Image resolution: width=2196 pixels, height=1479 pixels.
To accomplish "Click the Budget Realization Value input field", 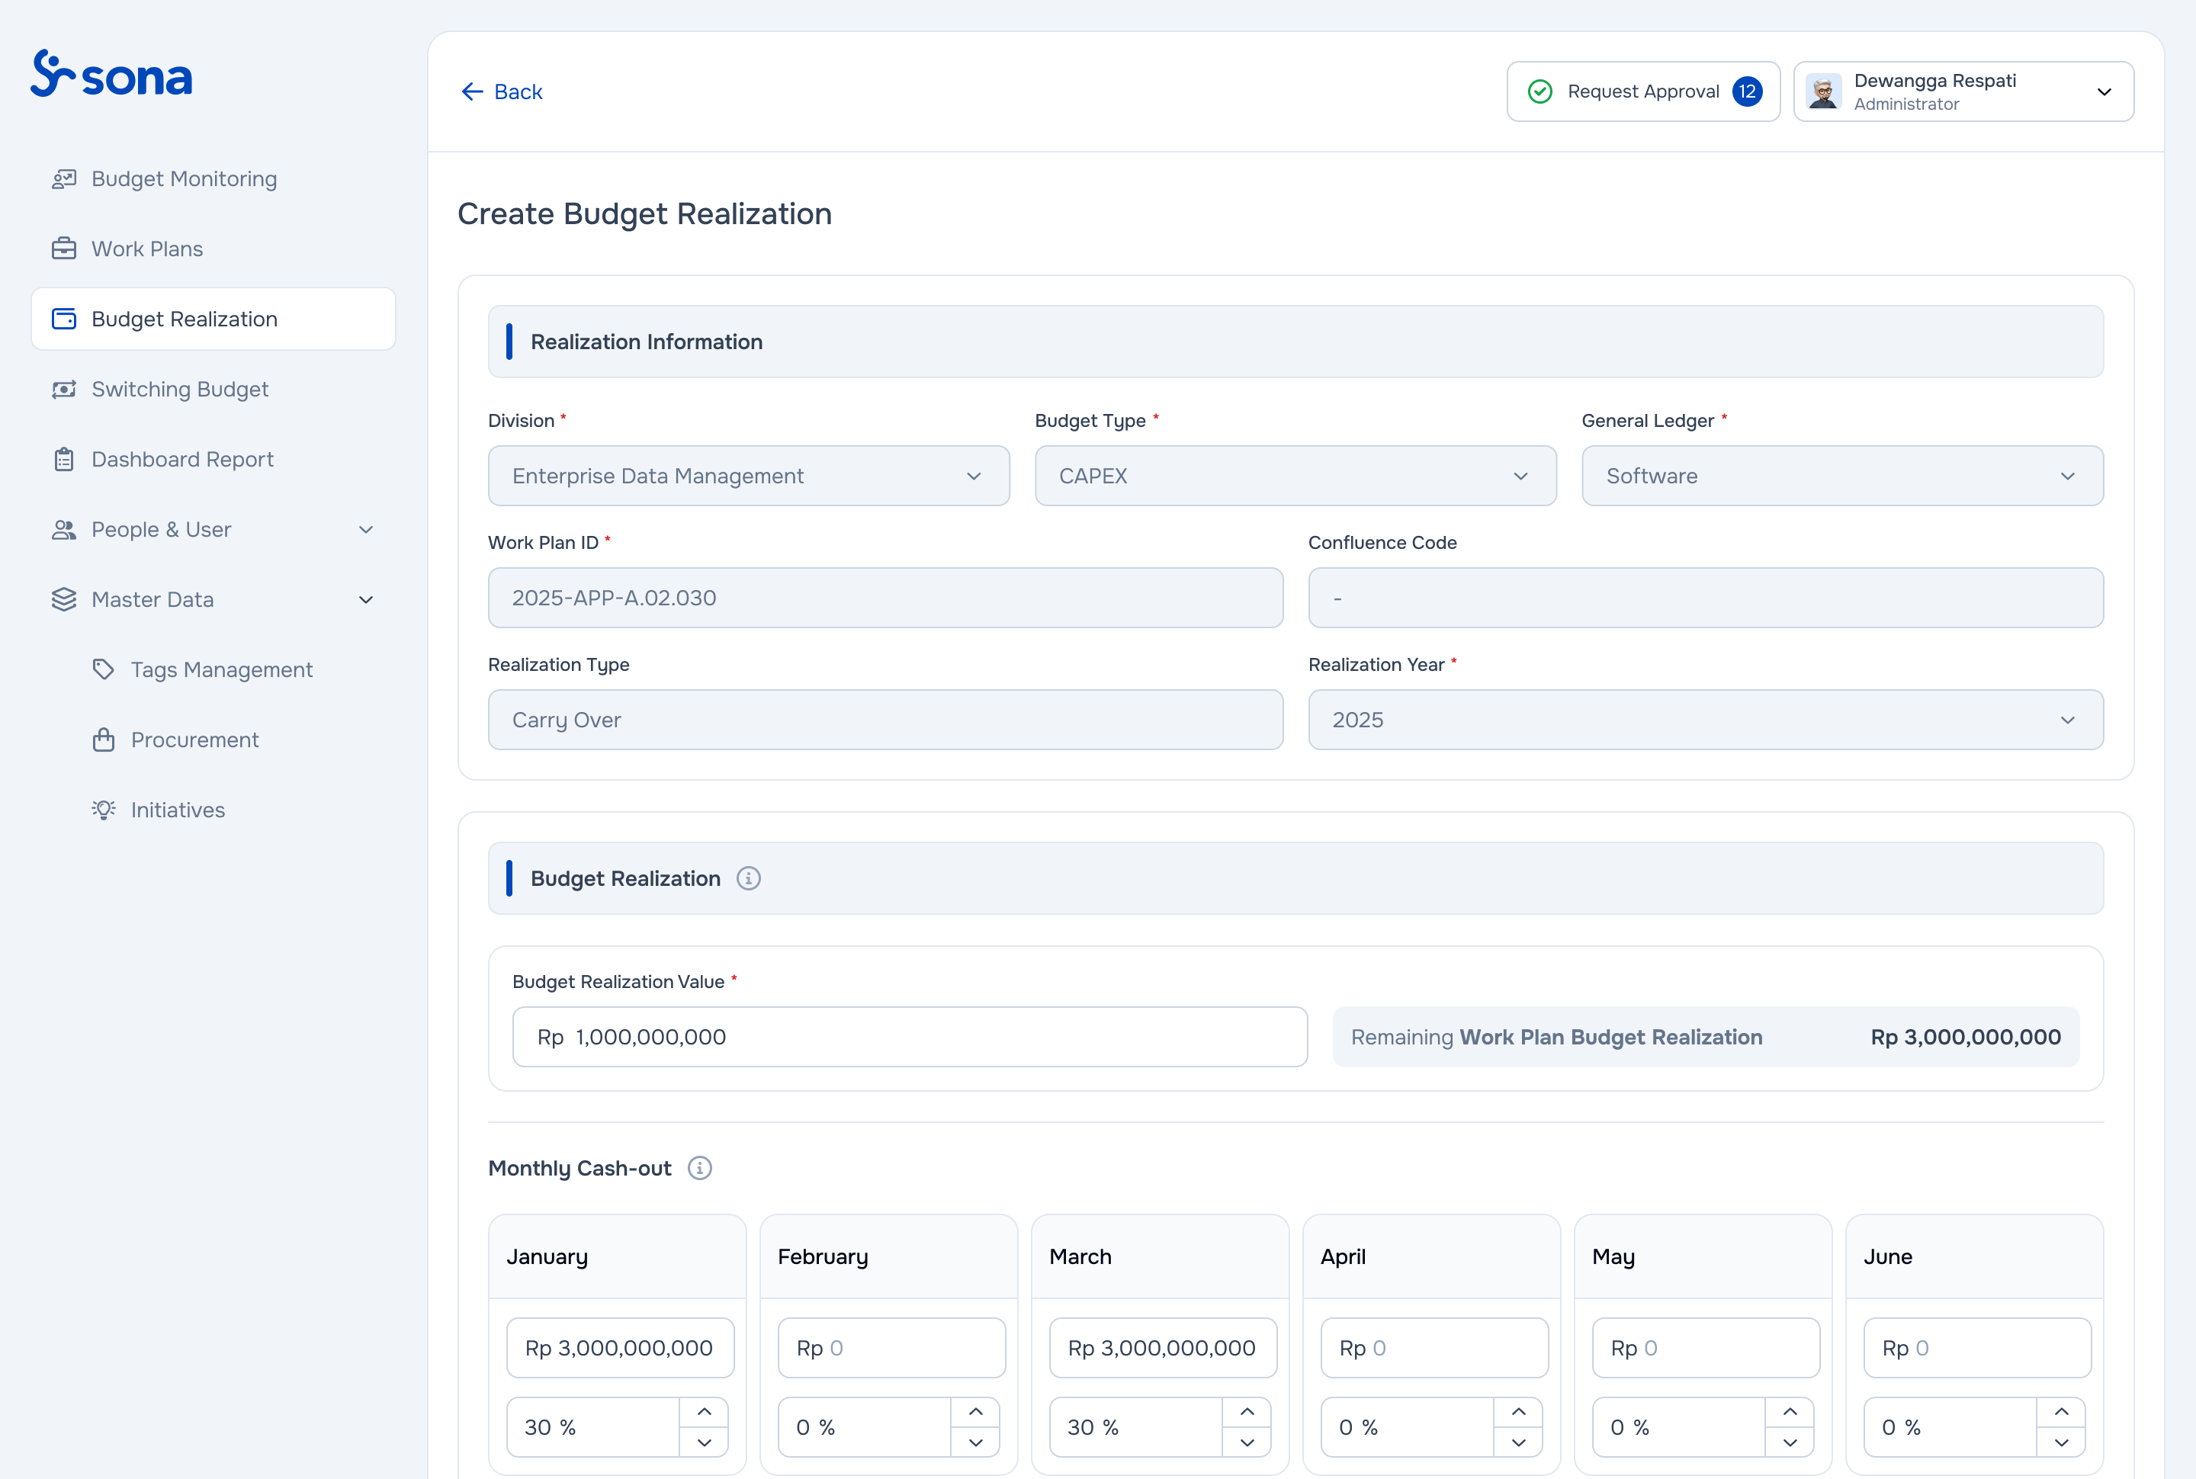I will (910, 1038).
